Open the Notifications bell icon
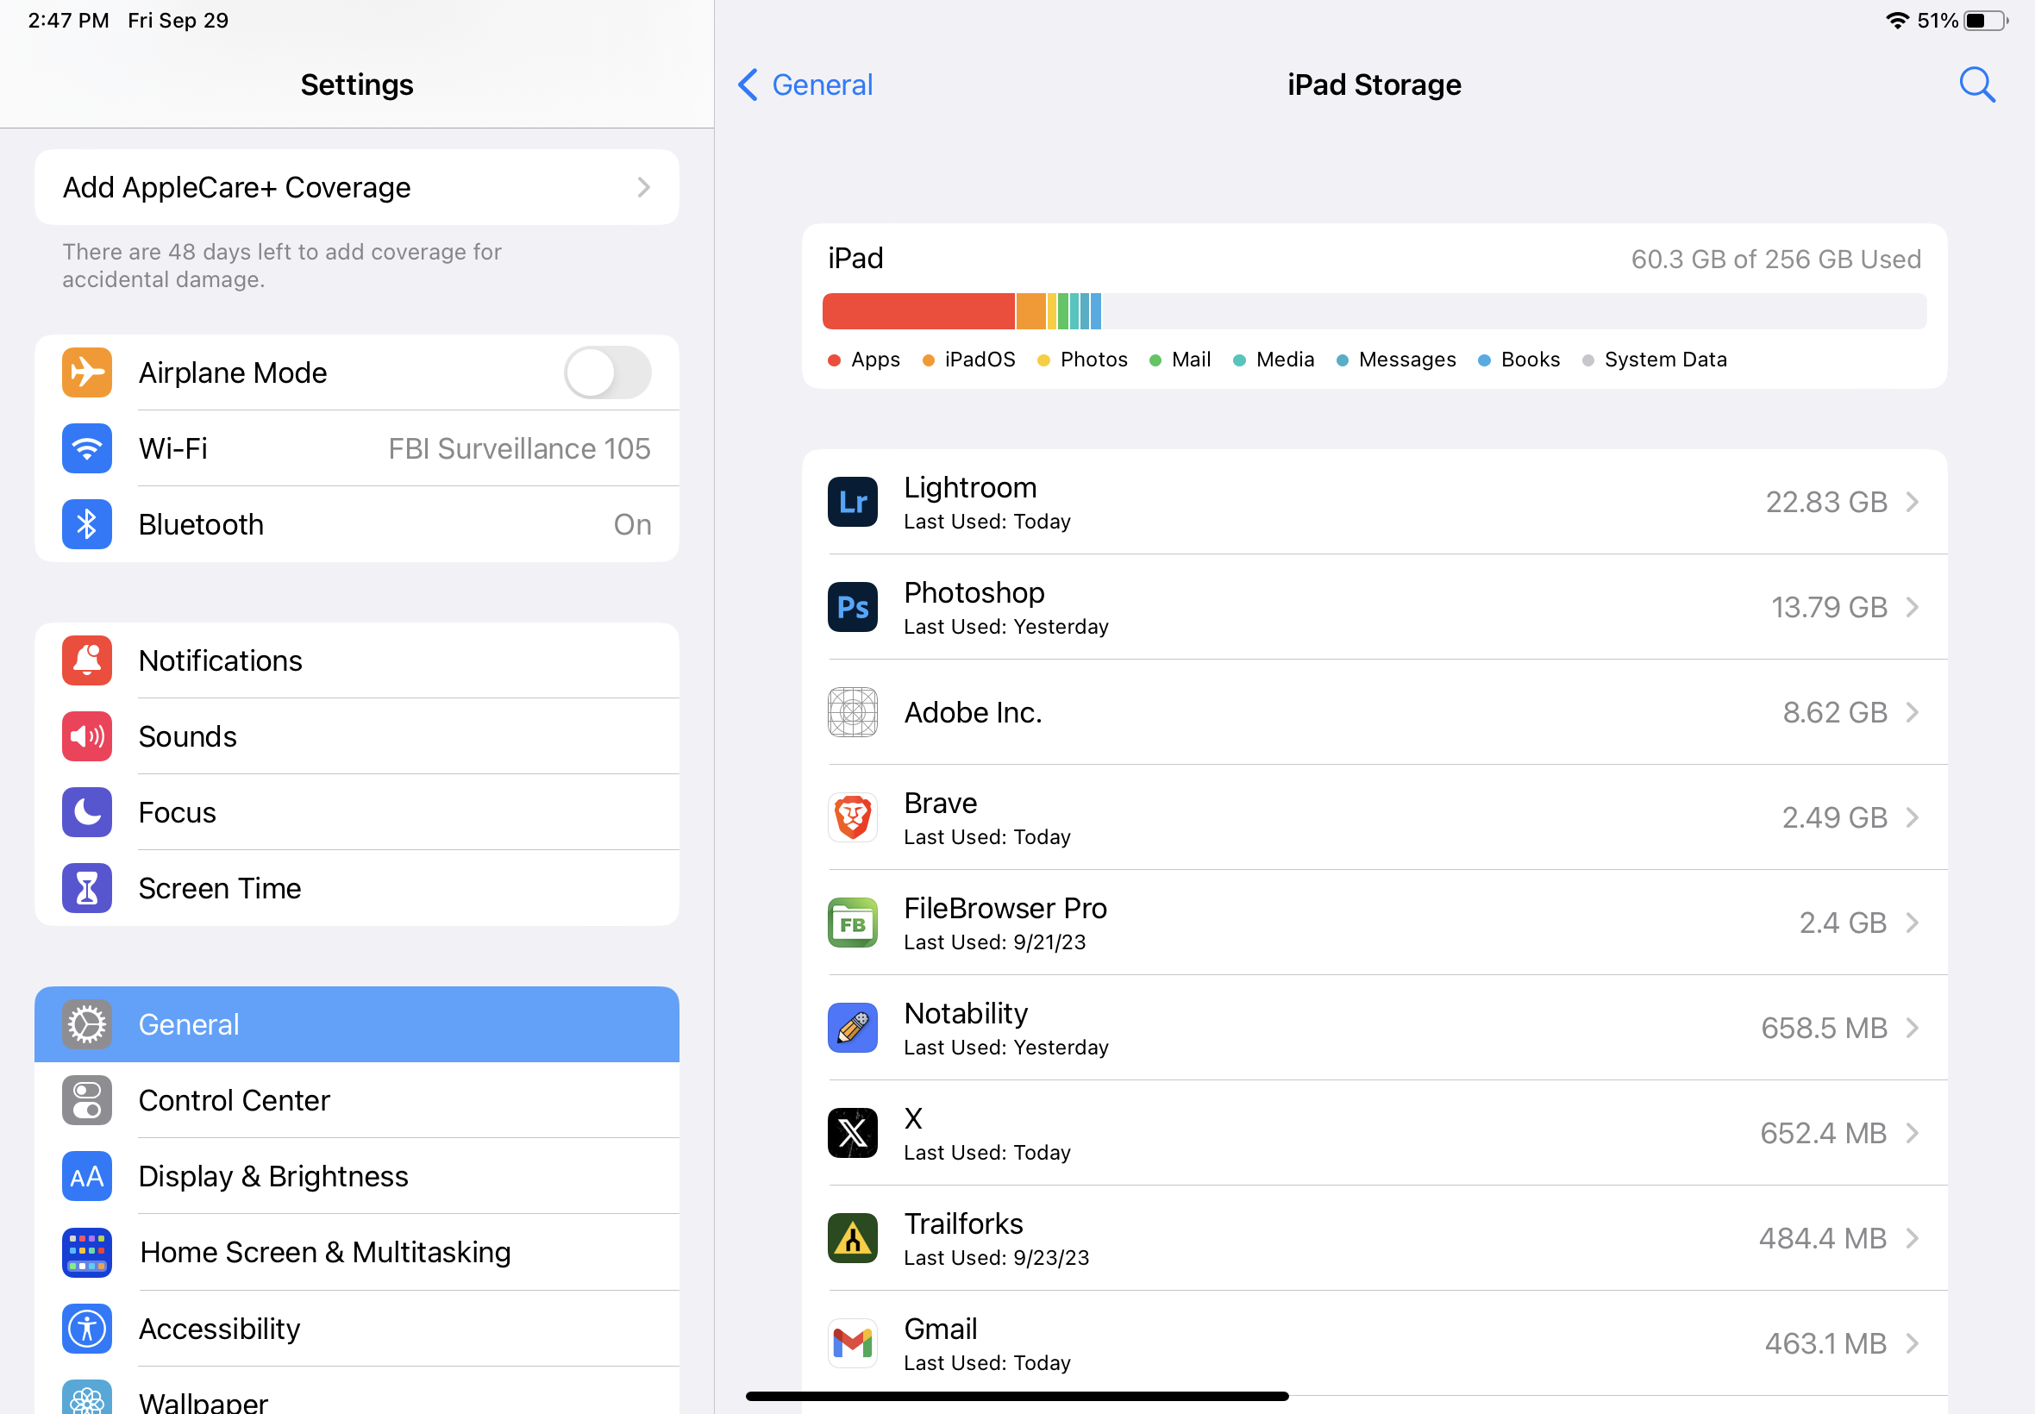 [x=86, y=660]
